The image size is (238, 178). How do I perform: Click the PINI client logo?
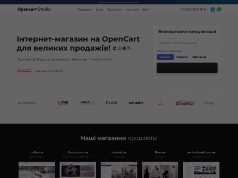(x=63, y=103)
